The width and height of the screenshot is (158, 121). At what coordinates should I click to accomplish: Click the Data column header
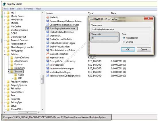pos(113,13)
